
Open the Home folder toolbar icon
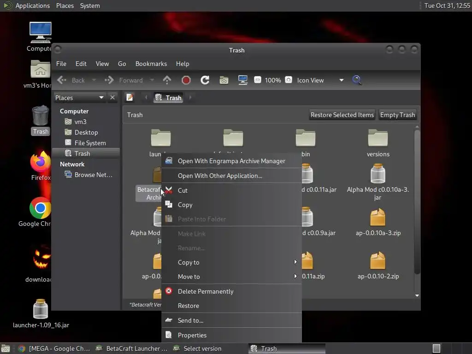pyautogui.click(x=224, y=80)
